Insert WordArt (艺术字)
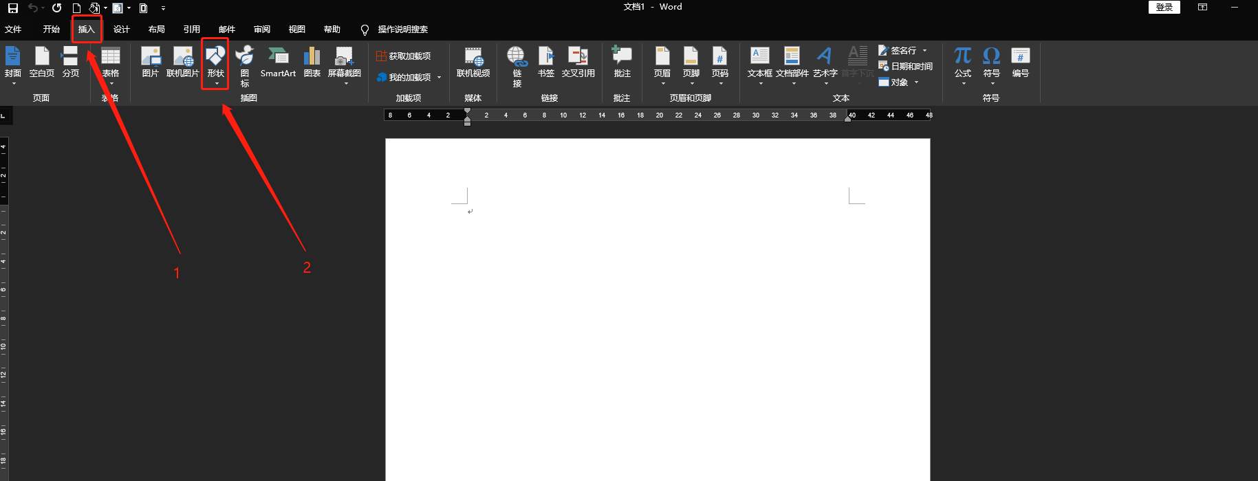Image resolution: width=1258 pixels, height=481 pixels. 825,65
